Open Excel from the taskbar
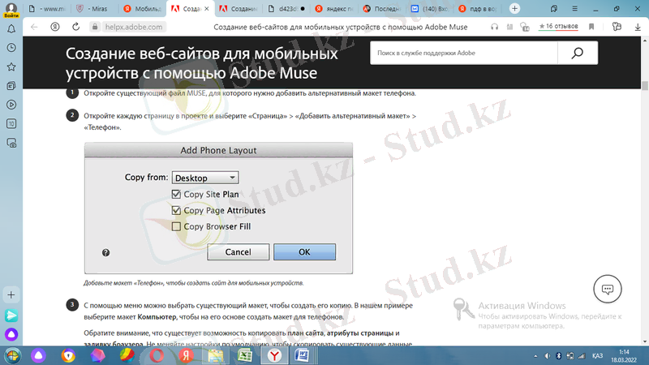Image resolution: width=649 pixels, height=365 pixels. [x=245, y=355]
